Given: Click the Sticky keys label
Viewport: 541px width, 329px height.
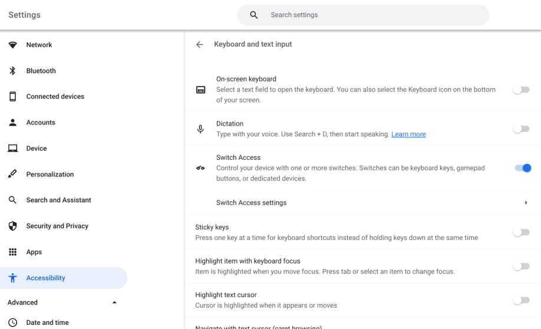Looking at the screenshot, I should click(212, 227).
